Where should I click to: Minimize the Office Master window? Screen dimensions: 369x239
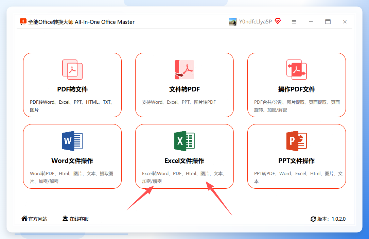(x=311, y=22)
